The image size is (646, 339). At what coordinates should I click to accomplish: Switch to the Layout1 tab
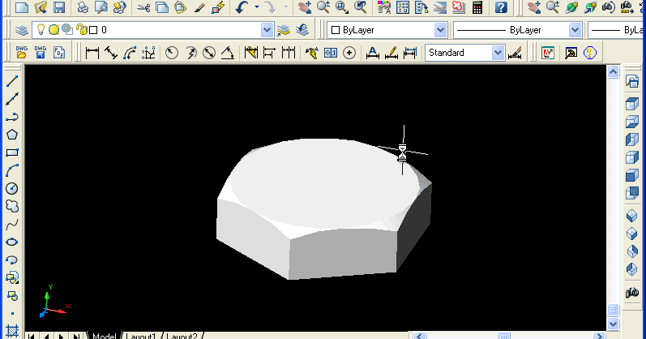tap(141, 336)
